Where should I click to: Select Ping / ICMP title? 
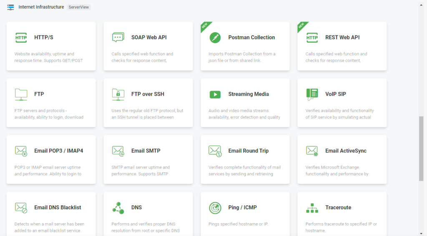point(242,207)
